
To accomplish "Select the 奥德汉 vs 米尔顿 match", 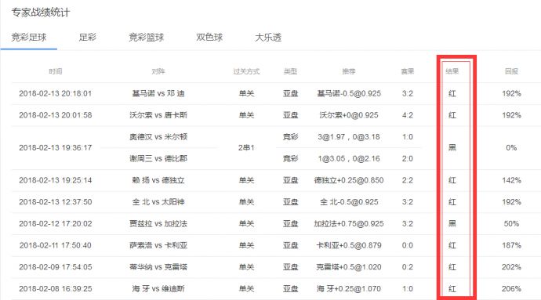I will click(x=158, y=137).
